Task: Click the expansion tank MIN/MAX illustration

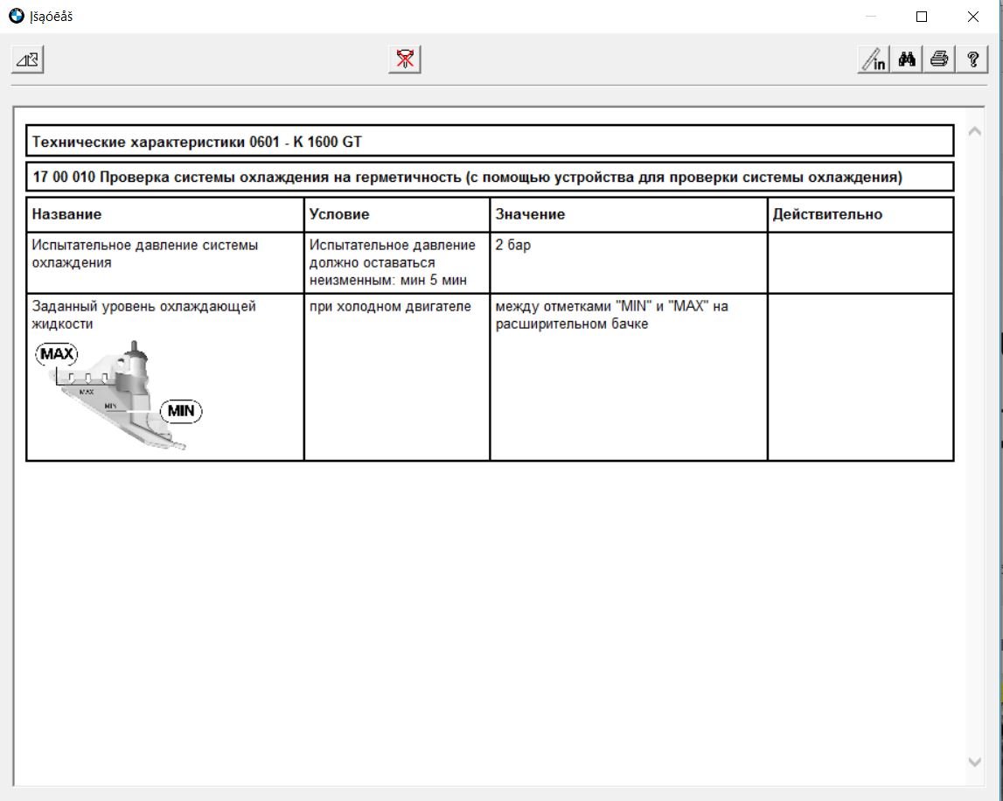Action: 119,394
